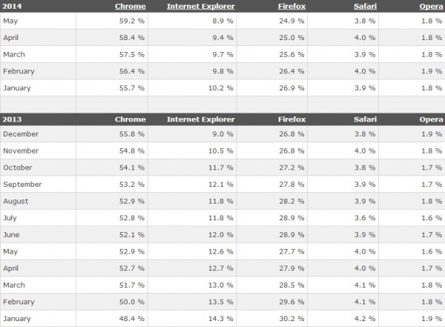
Task: Select the 30.2 % Firefox value cell
Action: tap(292, 319)
